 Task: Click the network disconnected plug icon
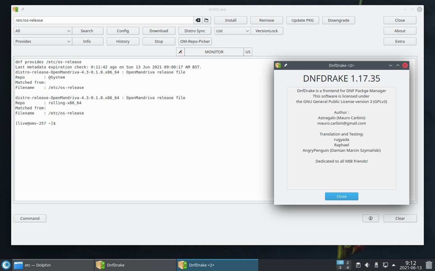[180, 52]
